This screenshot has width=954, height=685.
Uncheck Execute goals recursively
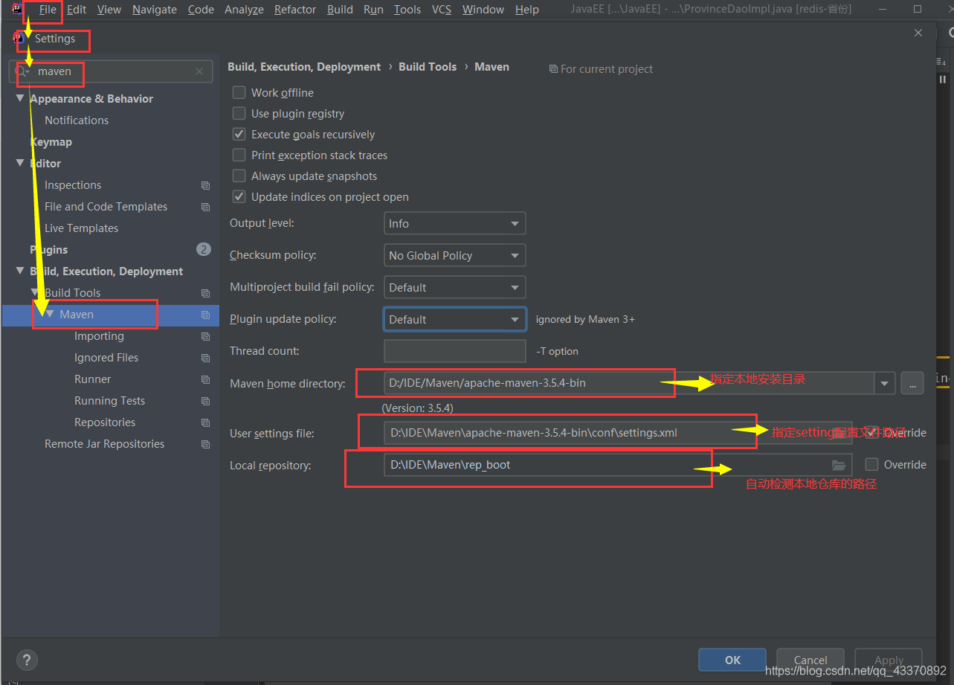pos(239,134)
